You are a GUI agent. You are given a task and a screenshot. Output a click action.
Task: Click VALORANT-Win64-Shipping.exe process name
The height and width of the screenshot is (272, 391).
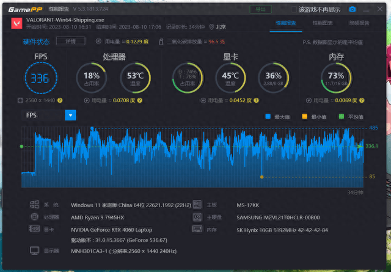point(65,20)
